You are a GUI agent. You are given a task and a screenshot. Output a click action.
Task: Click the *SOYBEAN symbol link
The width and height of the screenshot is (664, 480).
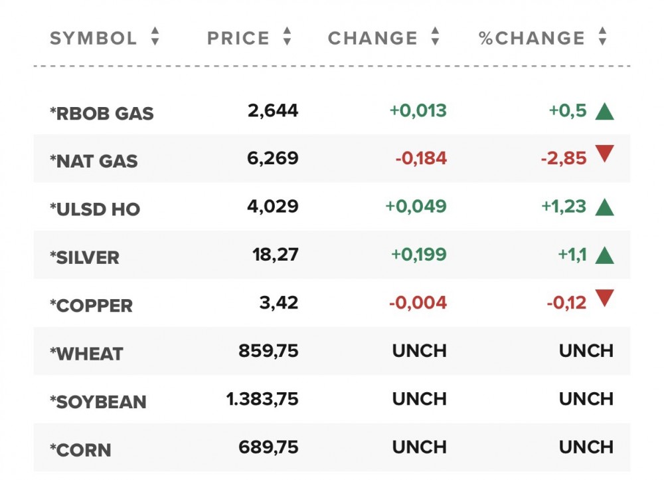96,402
